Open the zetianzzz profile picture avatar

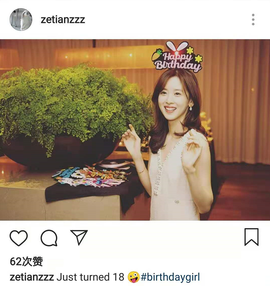pyautogui.click(x=21, y=19)
